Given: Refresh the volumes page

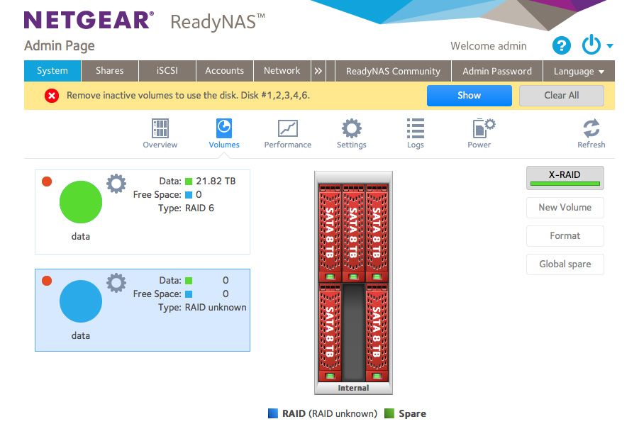Looking at the screenshot, I should [x=591, y=133].
